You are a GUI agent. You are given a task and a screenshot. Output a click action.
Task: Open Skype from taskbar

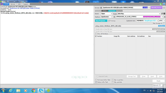41,91
